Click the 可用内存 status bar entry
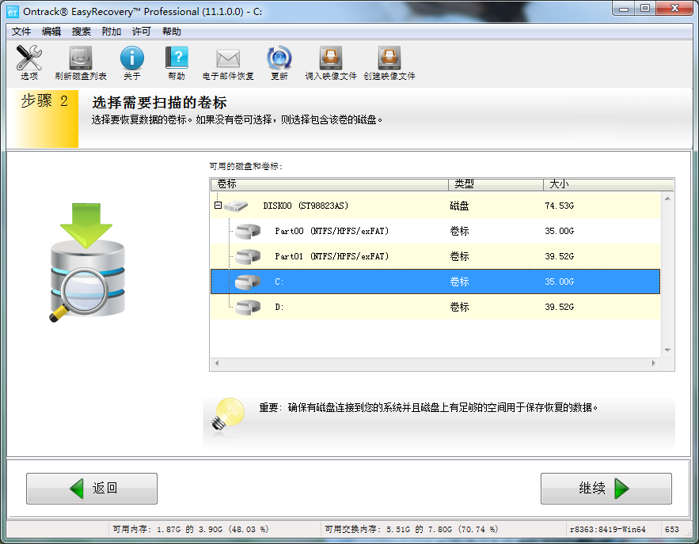The height and width of the screenshot is (544, 699). (190, 529)
